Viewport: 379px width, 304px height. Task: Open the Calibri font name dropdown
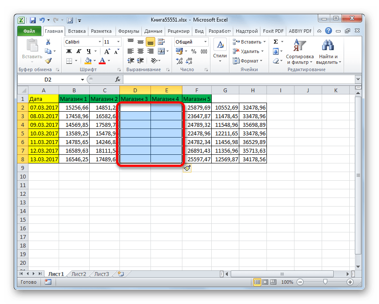pyautogui.click(x=100, y=42)
